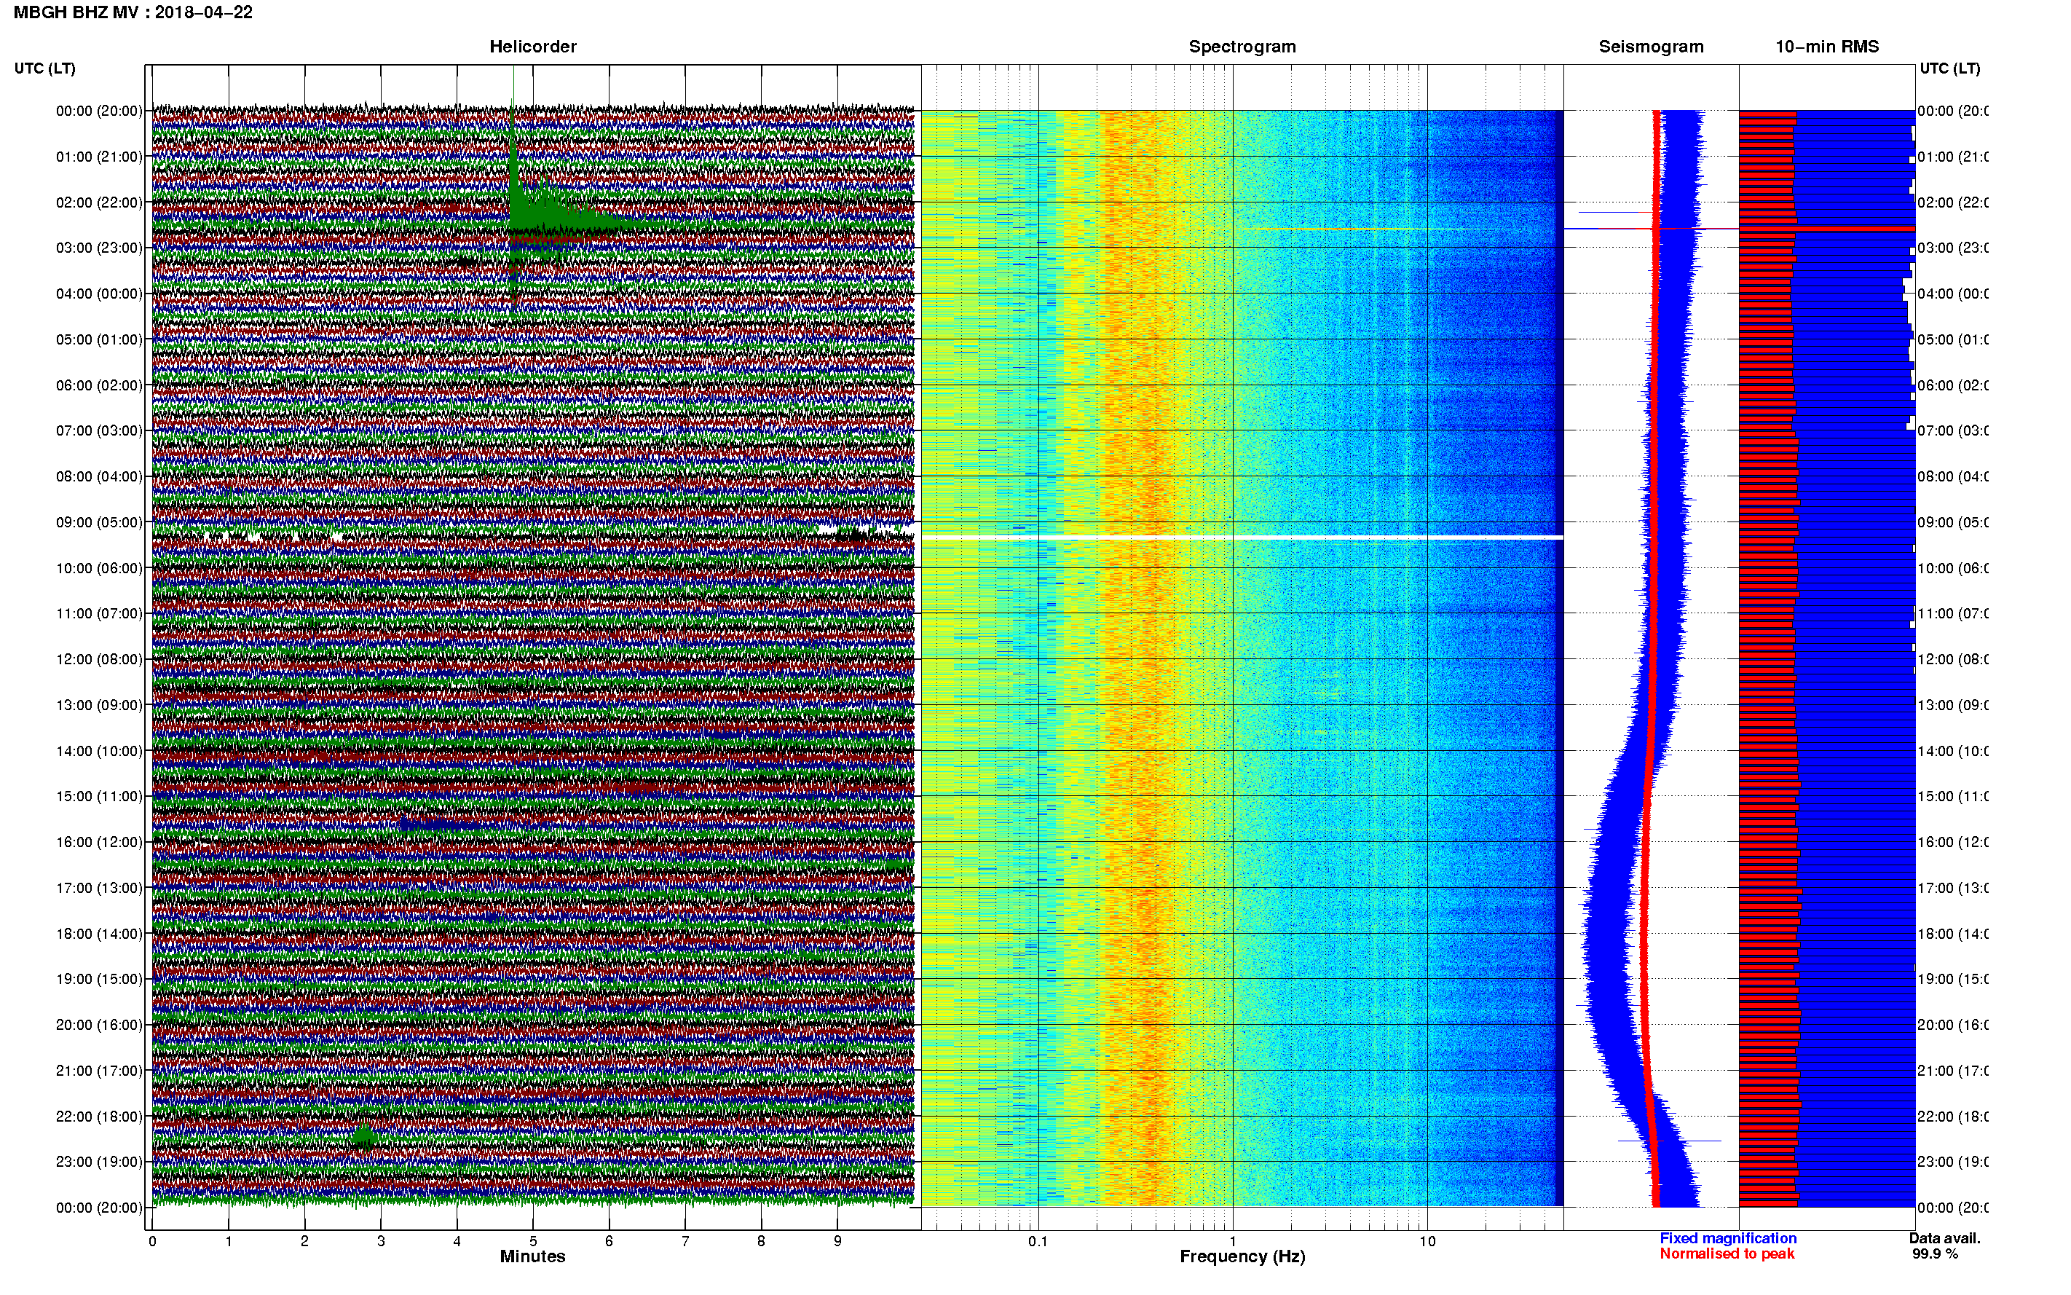Click left axis label '03:00 (23:00)'
Screen dimensions: 2071x1295
pos(99,248)
